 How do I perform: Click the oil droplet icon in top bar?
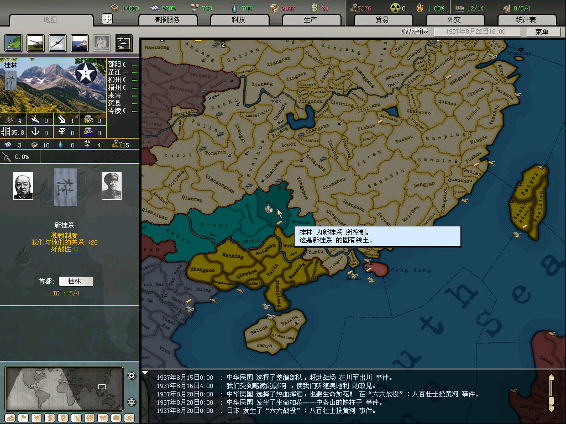234,8
